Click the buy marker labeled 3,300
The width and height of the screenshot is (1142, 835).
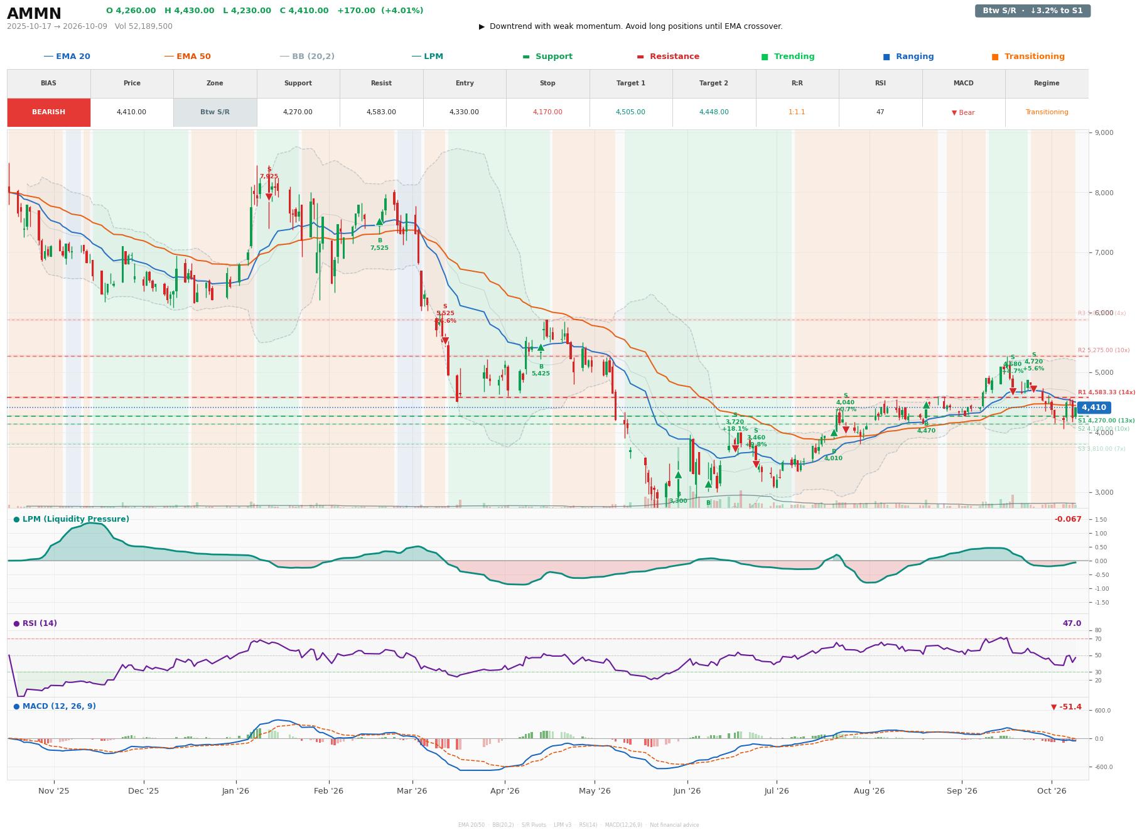click(678, 475)
